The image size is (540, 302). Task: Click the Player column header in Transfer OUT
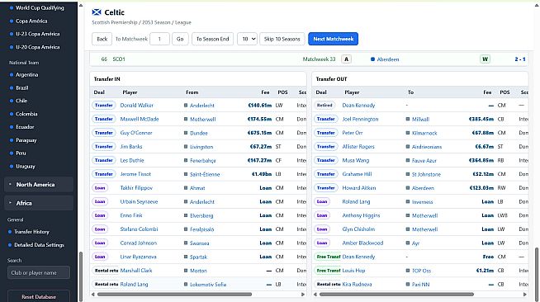point(352,92)
